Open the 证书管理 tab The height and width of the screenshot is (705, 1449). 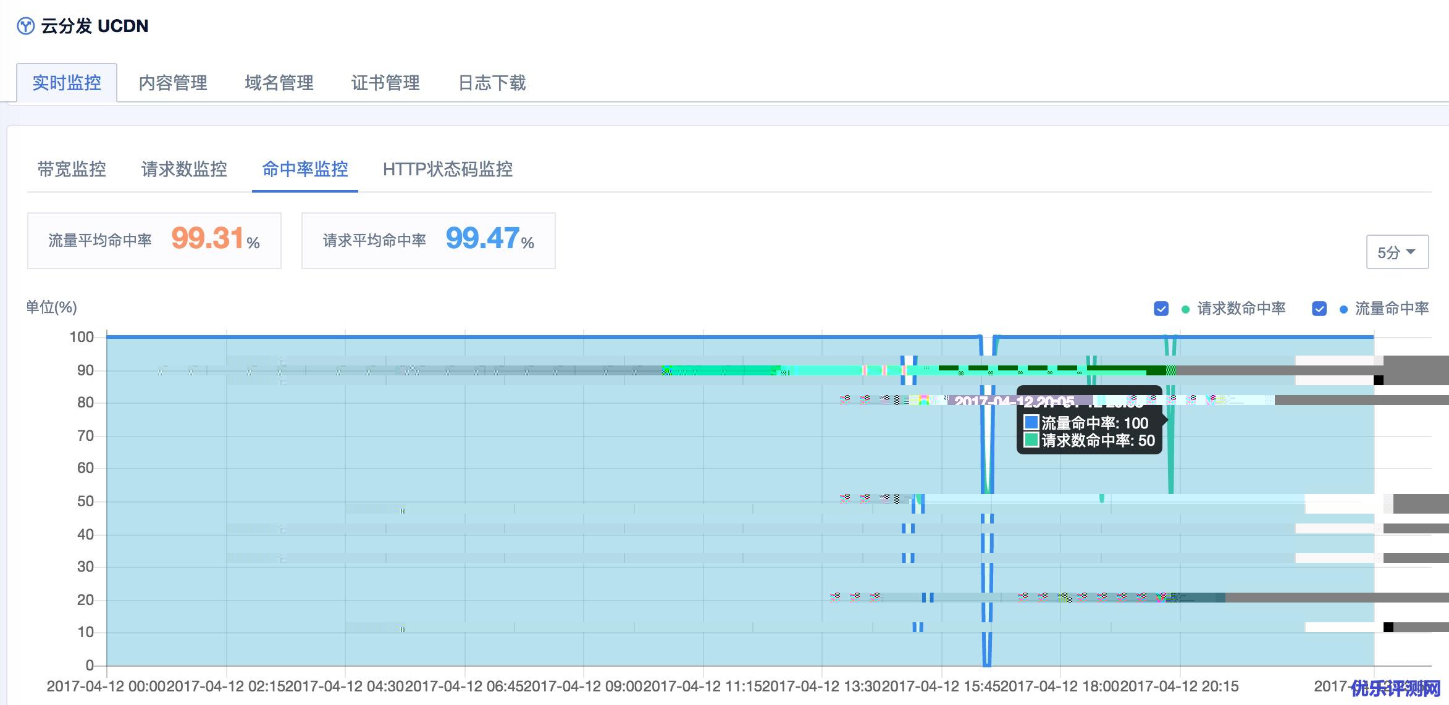tap(385, 83)
